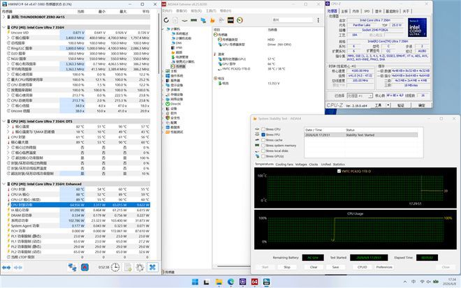
Task: Switch to CPU-Z via purple taskbar icon
Action: click(x=243, y=282)
